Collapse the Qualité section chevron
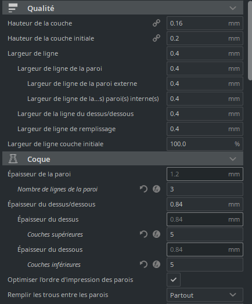 (x=233, y=8)
